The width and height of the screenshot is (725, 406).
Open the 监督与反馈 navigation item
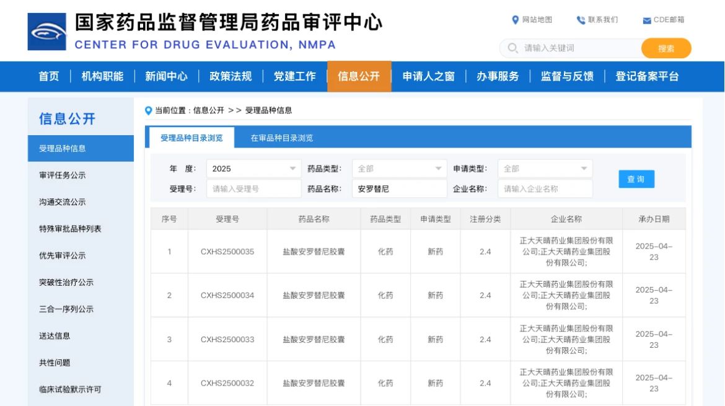tap(567, 76)
